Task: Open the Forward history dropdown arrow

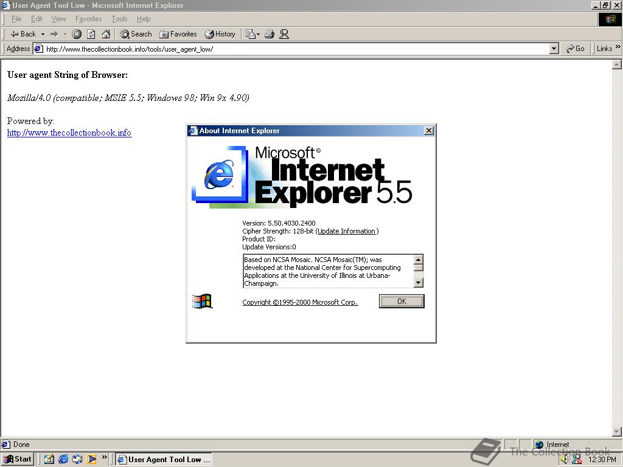Action: 65,34
